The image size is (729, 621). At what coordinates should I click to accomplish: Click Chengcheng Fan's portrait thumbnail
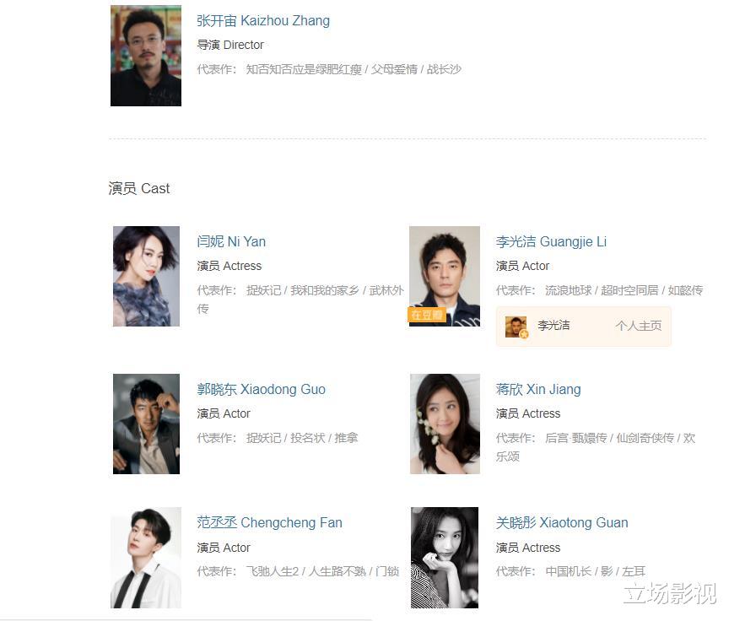coord(145,558)
